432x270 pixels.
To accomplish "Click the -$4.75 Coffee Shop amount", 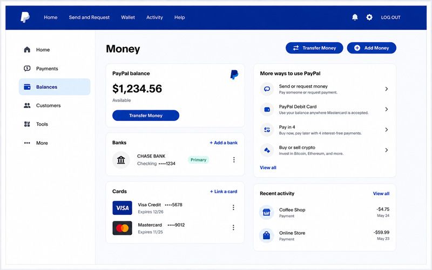I will pos(383,209).
